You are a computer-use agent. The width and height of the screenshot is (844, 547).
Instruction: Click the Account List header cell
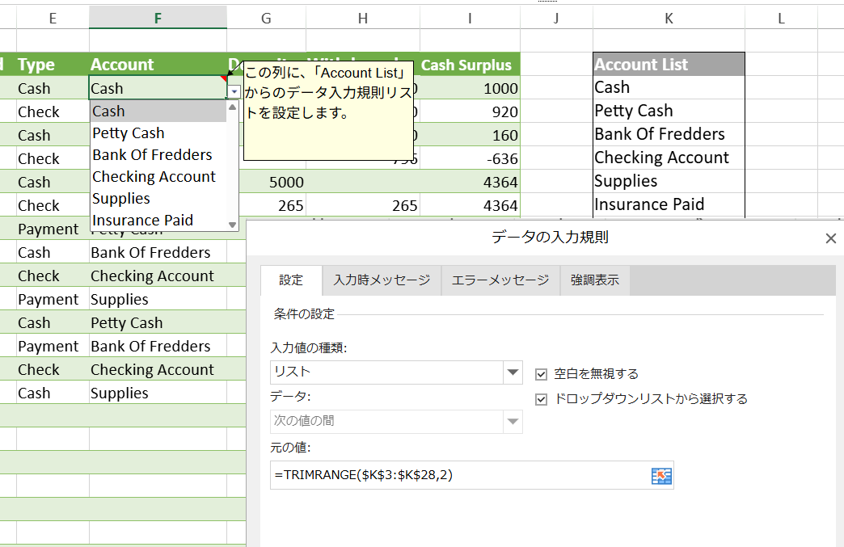668,65
